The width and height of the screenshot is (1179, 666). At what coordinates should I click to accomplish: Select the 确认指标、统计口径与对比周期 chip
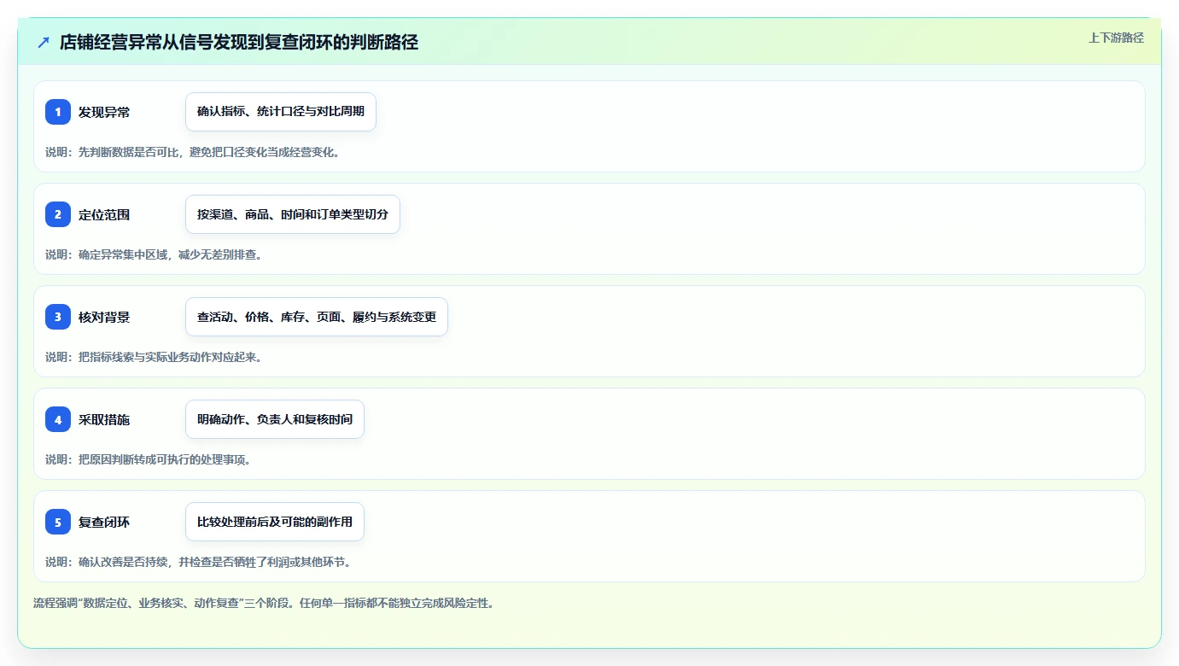click(281, 112)
